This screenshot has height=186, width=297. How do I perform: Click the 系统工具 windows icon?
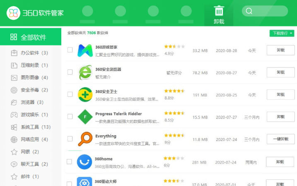tap(14, 127)
